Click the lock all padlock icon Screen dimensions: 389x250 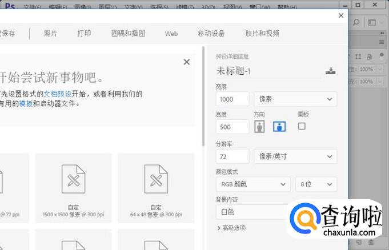(x=370, y=57)
